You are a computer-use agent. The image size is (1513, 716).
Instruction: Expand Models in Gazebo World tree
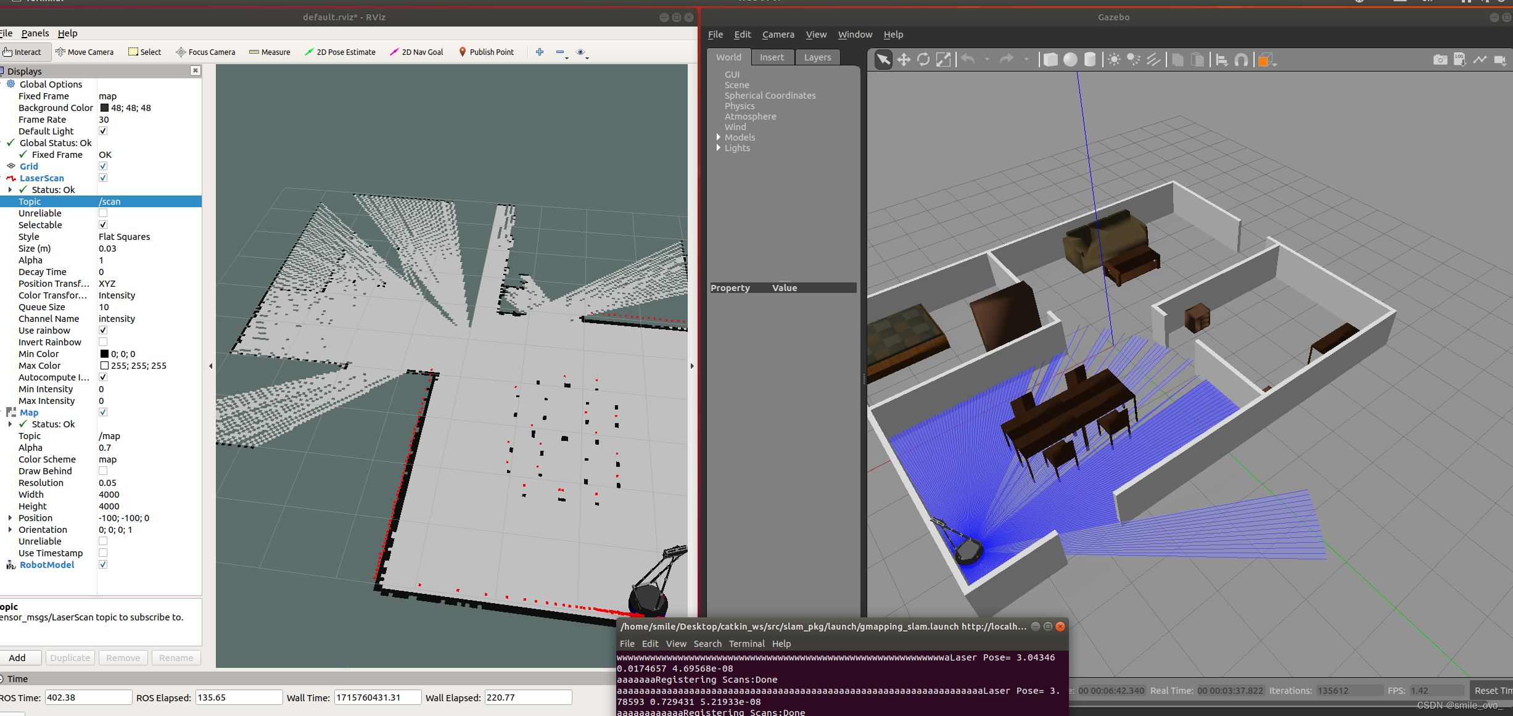[719, 138]
